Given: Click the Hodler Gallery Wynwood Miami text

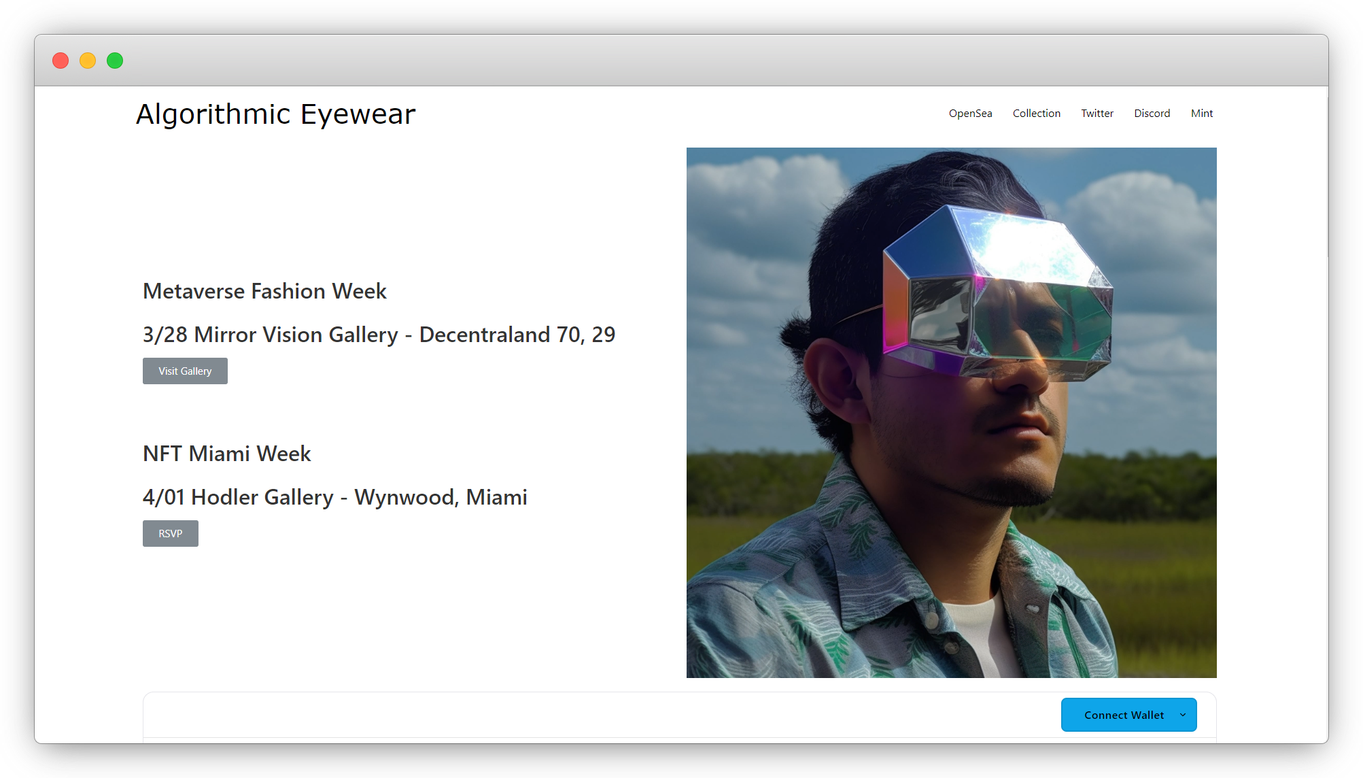Looking at the screenshot, I should tap(334, 497).
